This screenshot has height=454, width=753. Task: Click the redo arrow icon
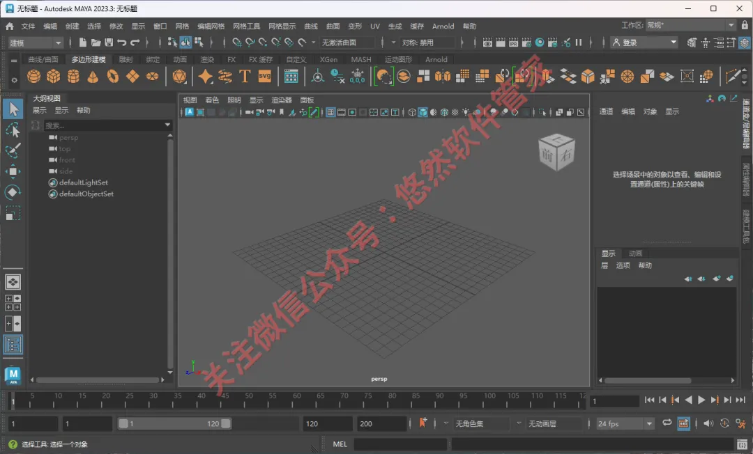(x=135, y=42)
